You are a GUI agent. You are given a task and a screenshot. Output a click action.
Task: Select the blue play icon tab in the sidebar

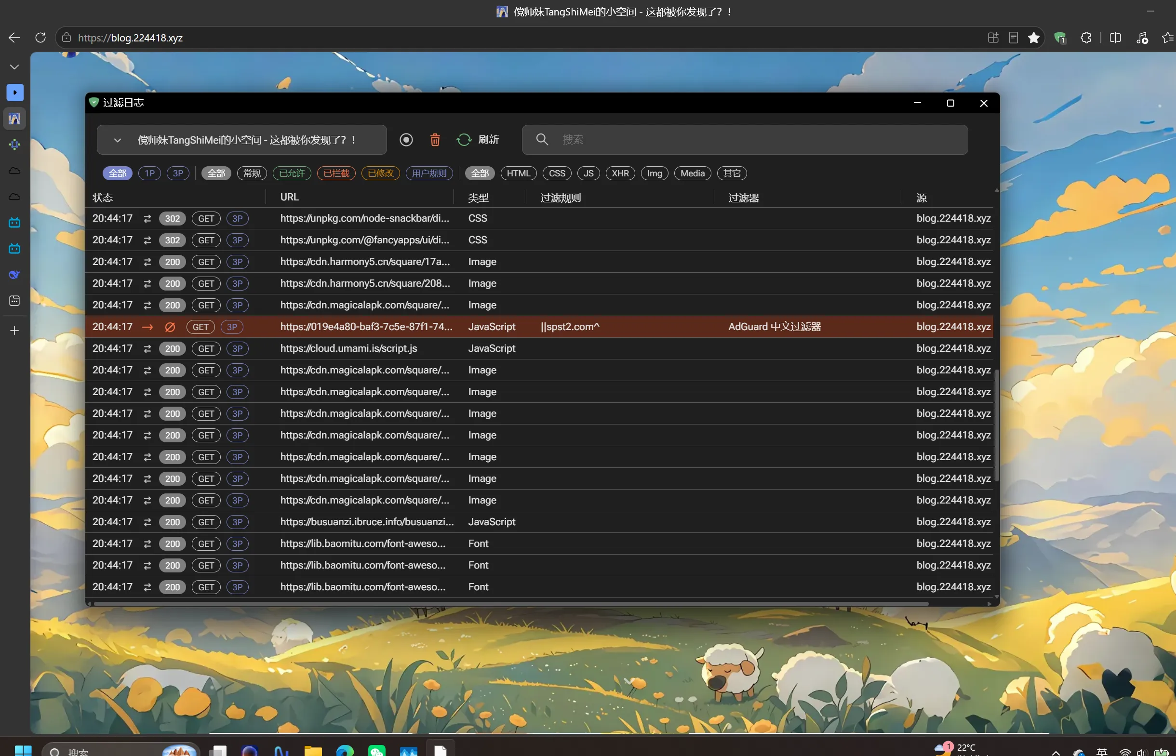pos(15,93)
